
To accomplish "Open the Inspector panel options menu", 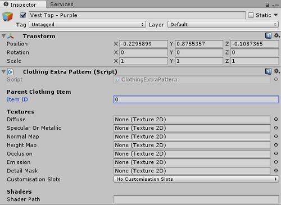I will point(275,6).
